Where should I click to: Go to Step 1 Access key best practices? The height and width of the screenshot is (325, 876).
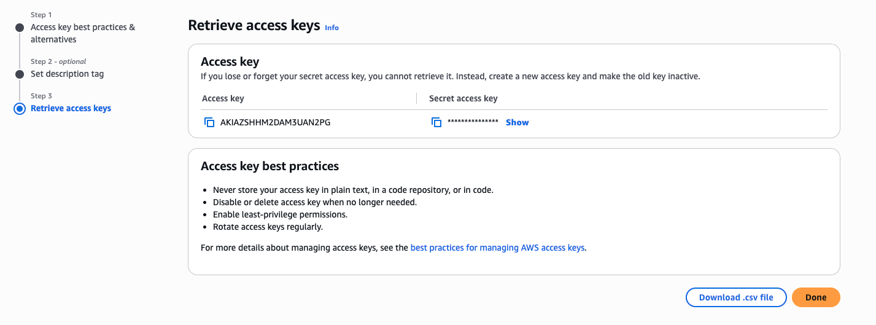(x=83, y=33)
